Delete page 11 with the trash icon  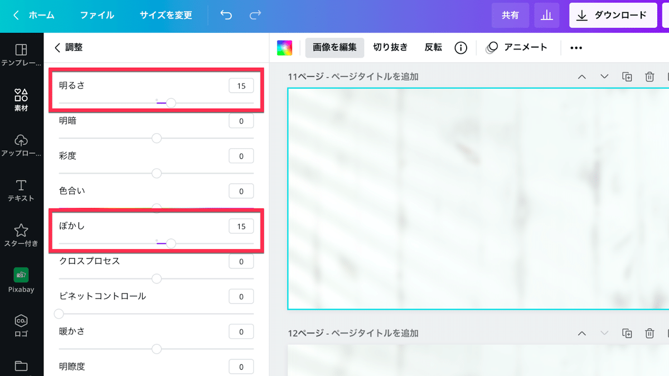coord(649,77)
